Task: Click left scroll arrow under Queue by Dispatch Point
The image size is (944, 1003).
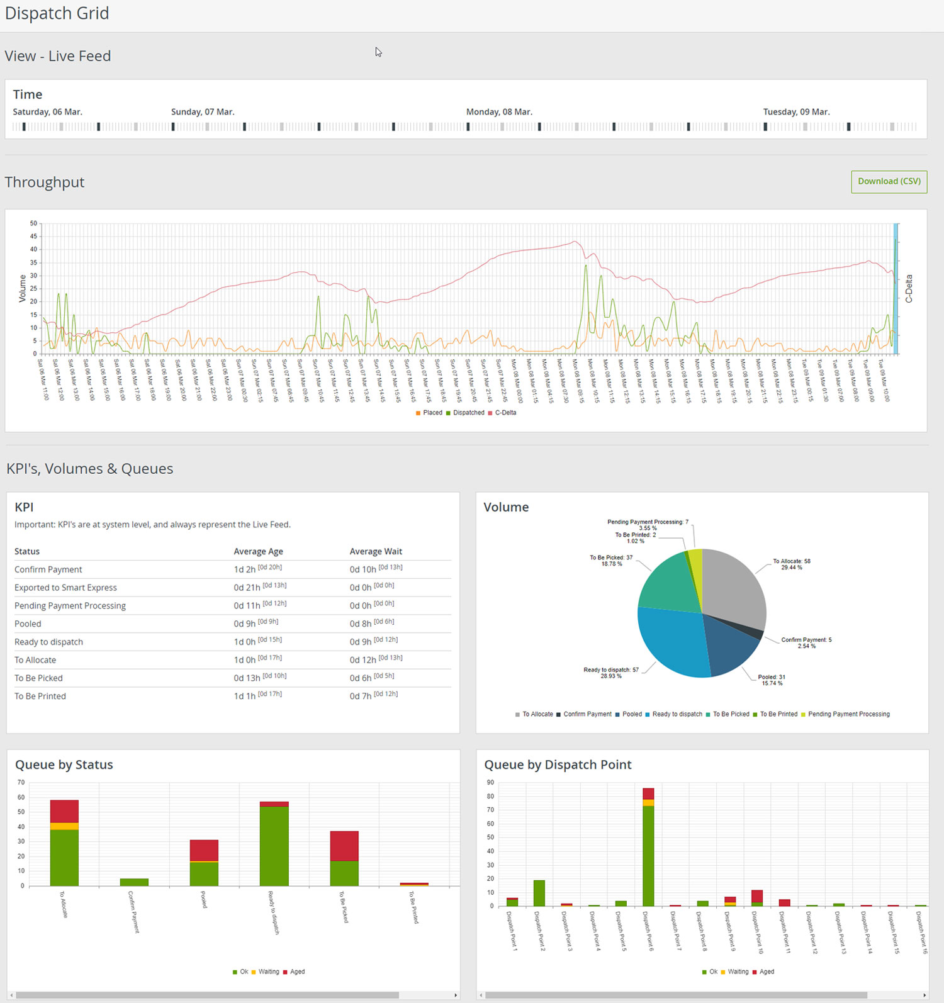Action: [480, 995]
